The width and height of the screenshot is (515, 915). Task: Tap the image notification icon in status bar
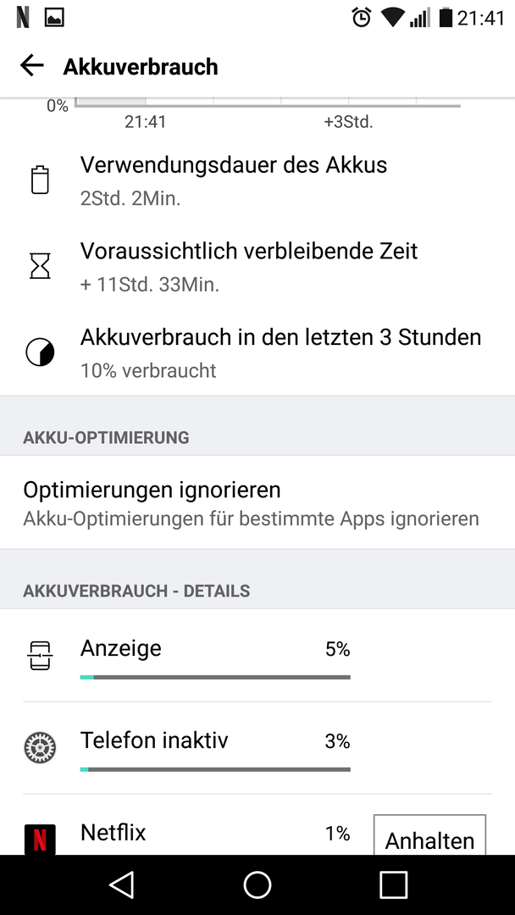pos(54,18)
